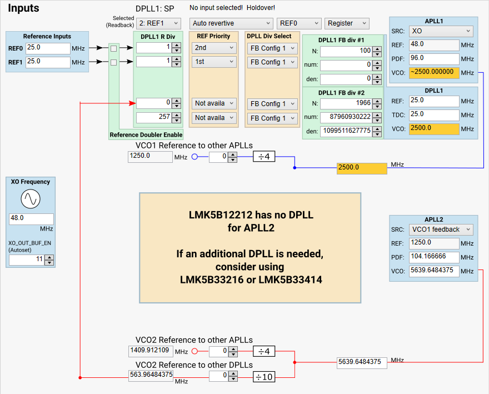489x394 pixels.
Task: Open the APLL1 SRC dropdown showing XO
Action: click(441, 31)
